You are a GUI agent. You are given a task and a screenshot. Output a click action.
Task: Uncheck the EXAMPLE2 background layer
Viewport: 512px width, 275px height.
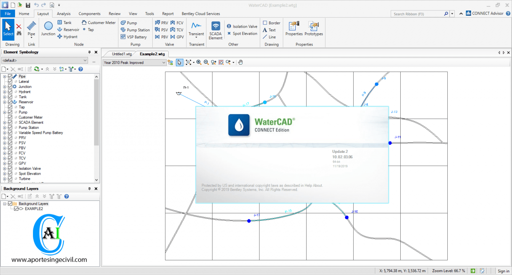tap(17, 209)
